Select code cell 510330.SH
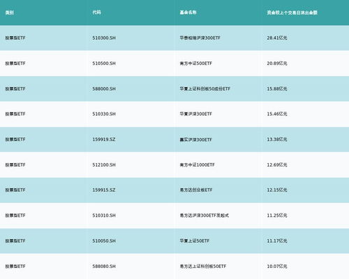This screenshot has height=279, width=349. [104, 114]
